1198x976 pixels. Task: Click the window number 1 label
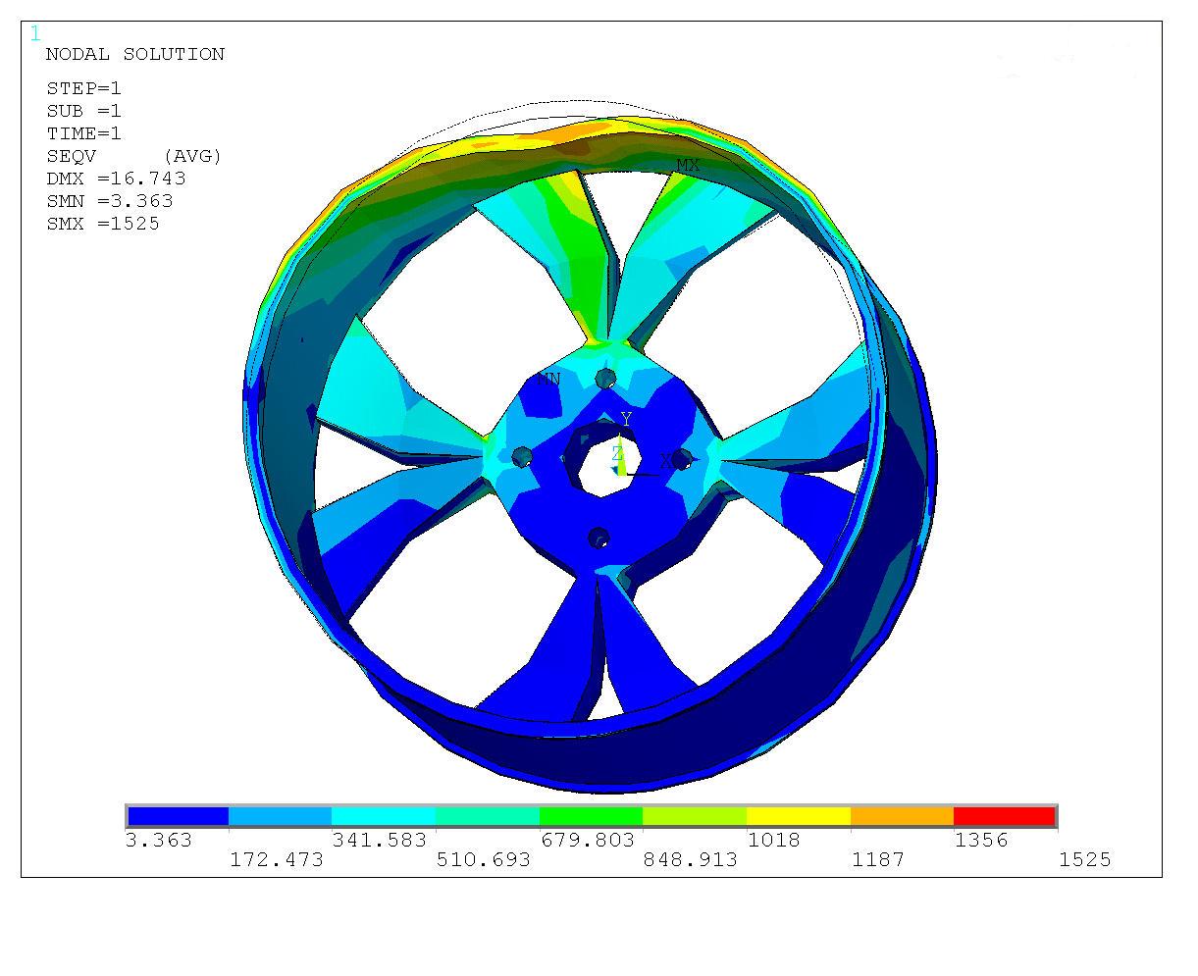35,34
